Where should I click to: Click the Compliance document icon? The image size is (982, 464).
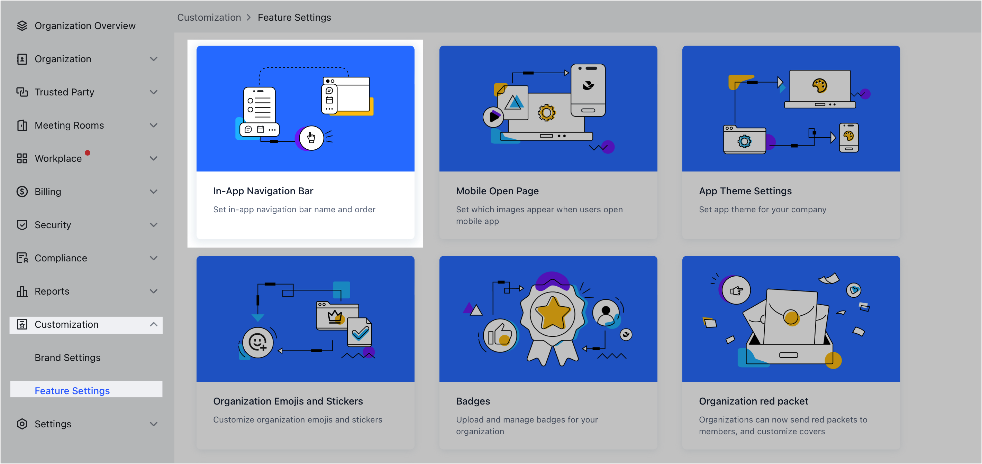22,258
